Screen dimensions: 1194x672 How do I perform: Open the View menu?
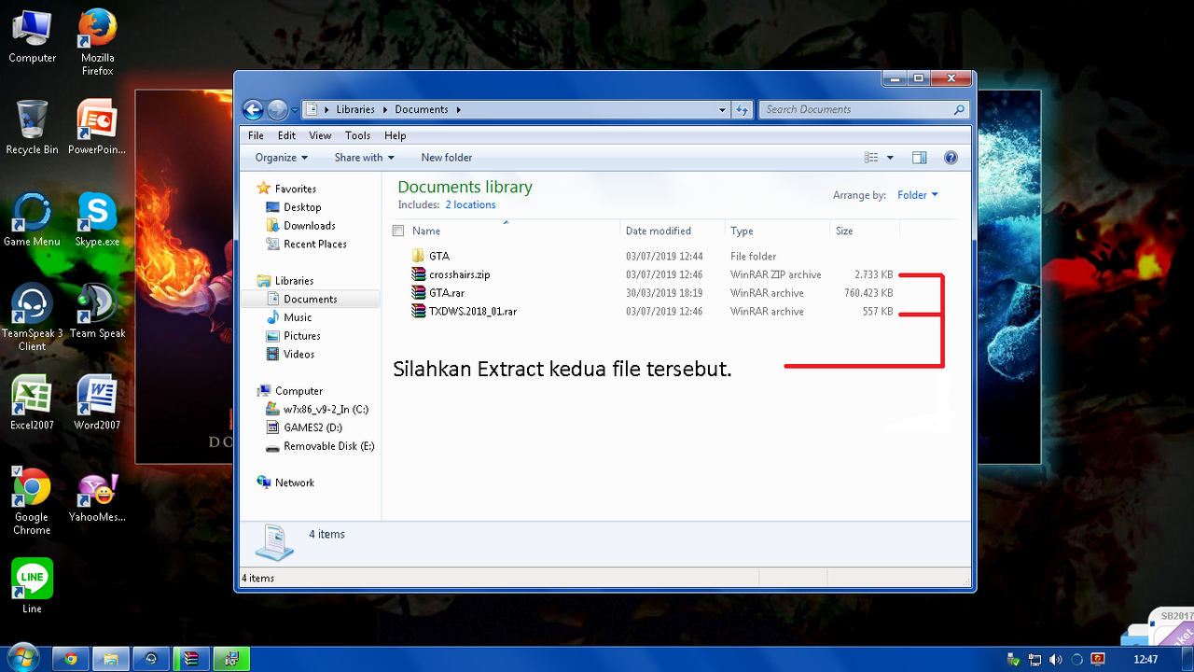320,135
